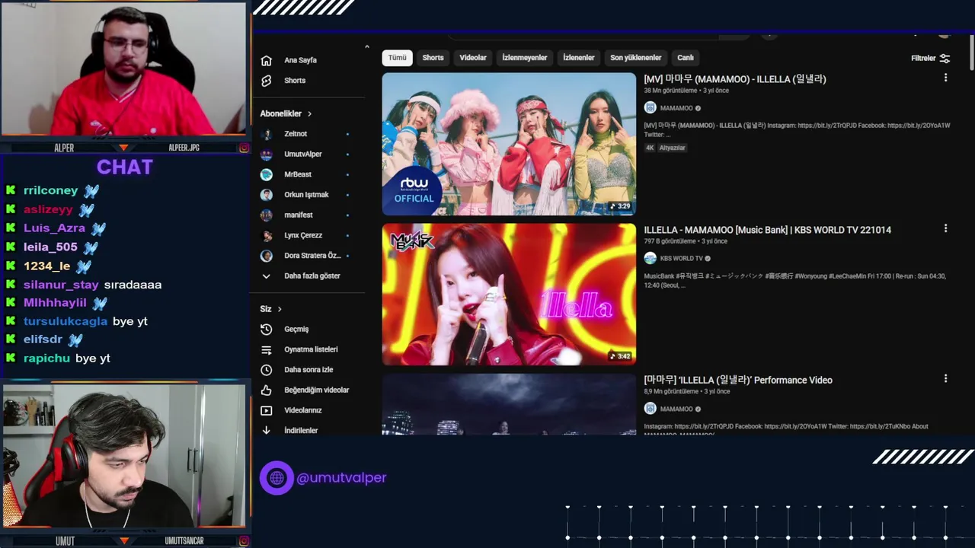Select the Videolar filter chip
Image resolution: width=975 pixels, height=548 pixels.
(x=473, y=58)
